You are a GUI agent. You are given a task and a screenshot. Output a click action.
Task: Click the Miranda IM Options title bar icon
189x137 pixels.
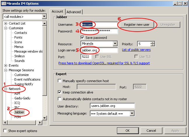click(4, 4)
